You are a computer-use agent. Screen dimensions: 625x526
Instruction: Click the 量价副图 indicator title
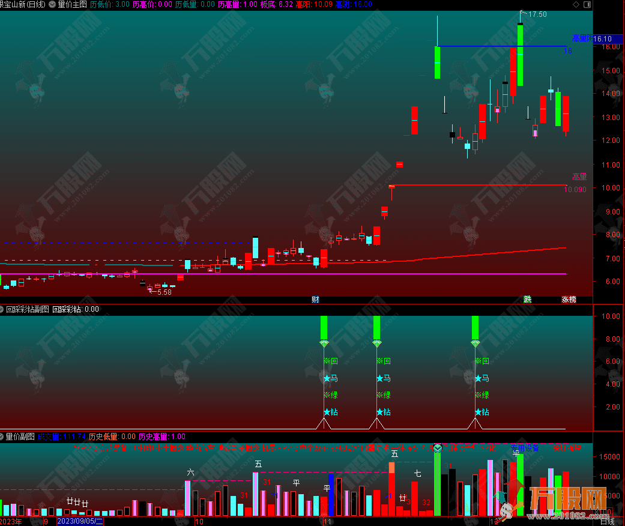pos(20,437)
